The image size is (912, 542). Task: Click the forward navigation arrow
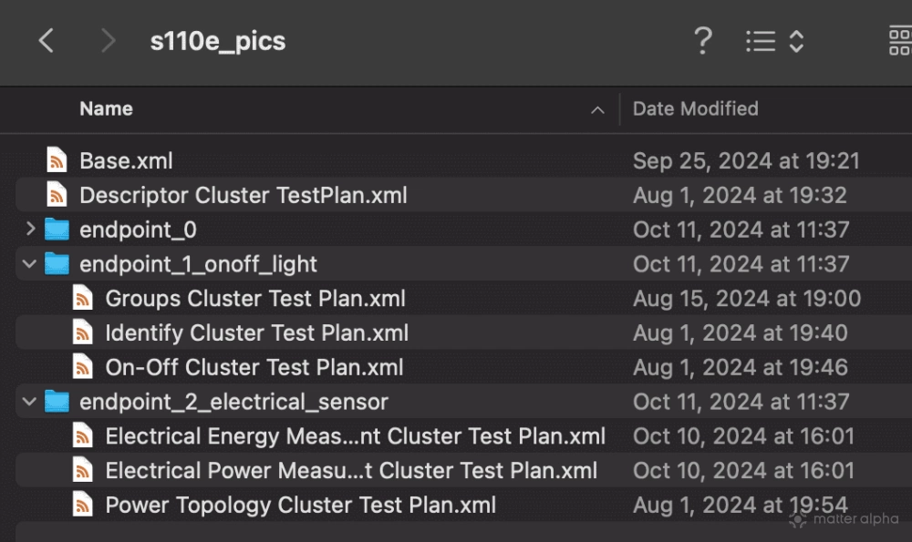point(107,41)
